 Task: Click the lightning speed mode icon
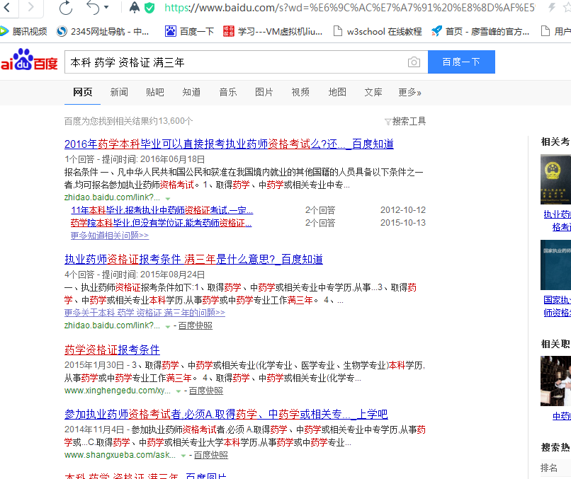(552, 7)
